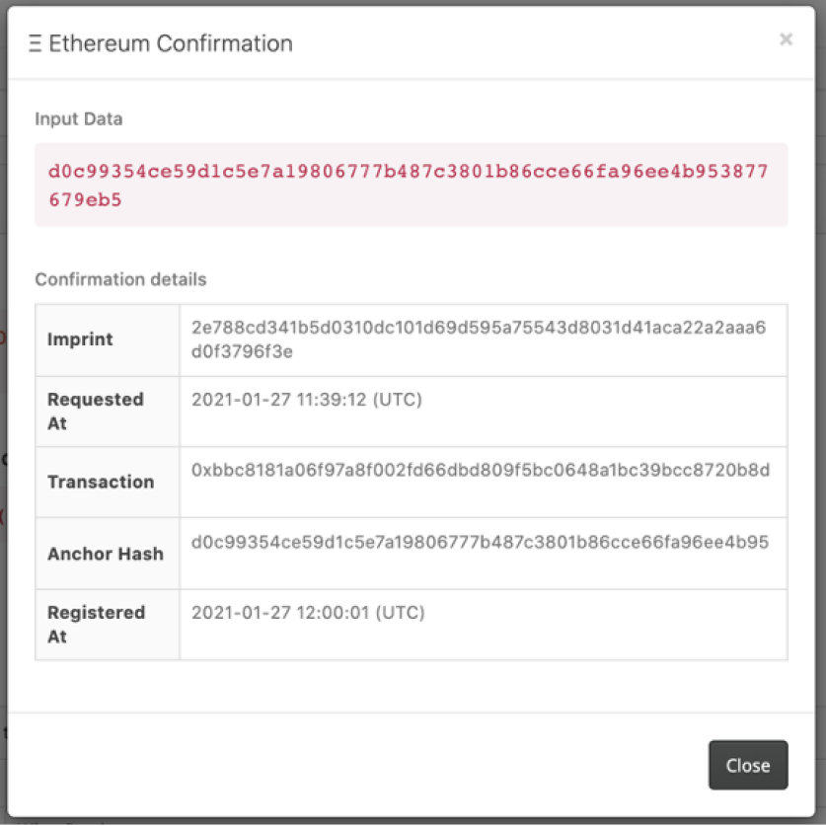This screenshot has height=826, width=826.
Task: Click the 0xbbc8181a transaction hash
Action: coord(480,470)
